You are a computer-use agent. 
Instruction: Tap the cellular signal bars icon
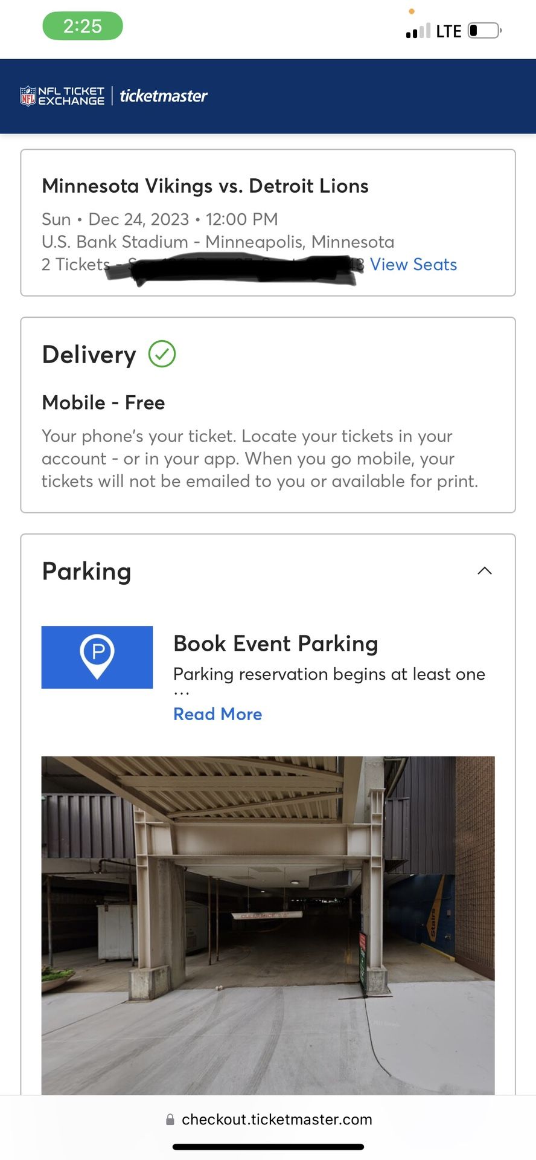click(418, 31)
